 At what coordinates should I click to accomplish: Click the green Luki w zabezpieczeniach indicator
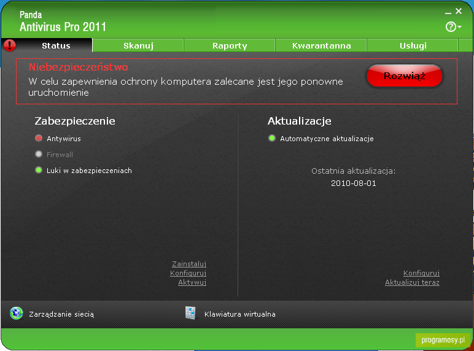(x=39, y=170)
